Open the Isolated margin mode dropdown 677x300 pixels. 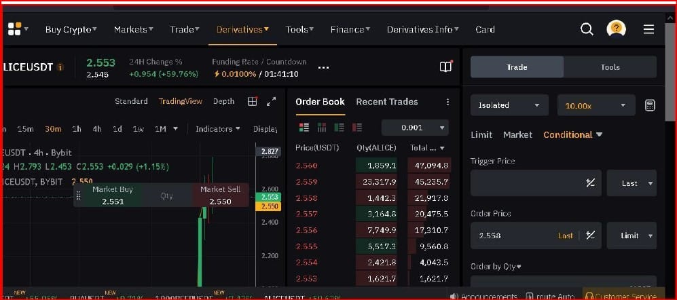click(x=509, y=105)
